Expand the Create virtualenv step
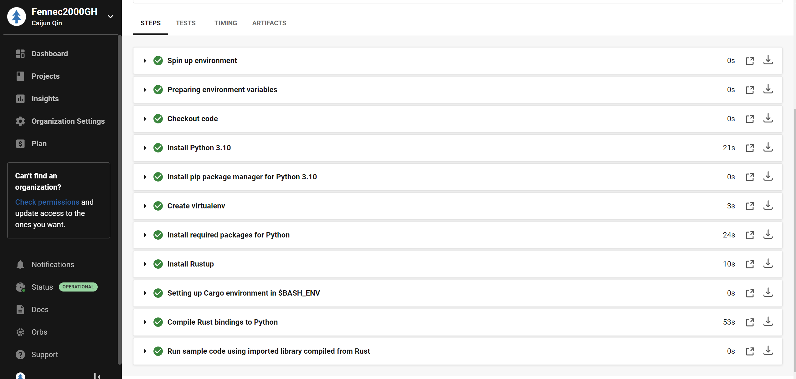Image resolution: width=796 pixels, height=379 pixels. point(145,206)
